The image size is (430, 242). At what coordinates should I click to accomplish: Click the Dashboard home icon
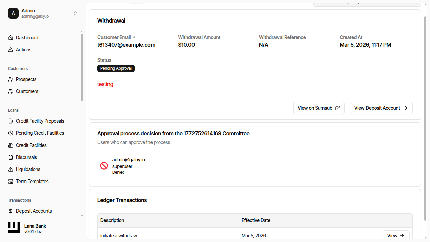point(11,38)
